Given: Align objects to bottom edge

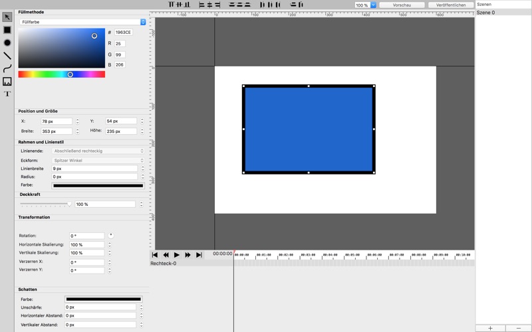Looking at the screenshot, I should click(187, 5).
